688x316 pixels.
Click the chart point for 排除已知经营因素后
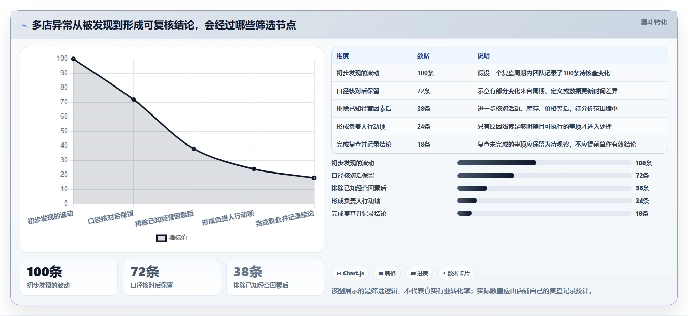click(x=194, y=149)
